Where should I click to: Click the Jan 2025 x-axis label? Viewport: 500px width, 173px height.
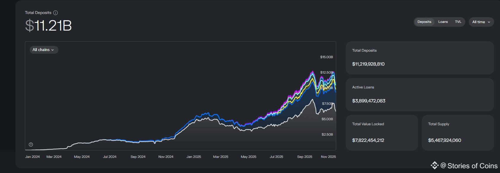(x=193, y=157)
